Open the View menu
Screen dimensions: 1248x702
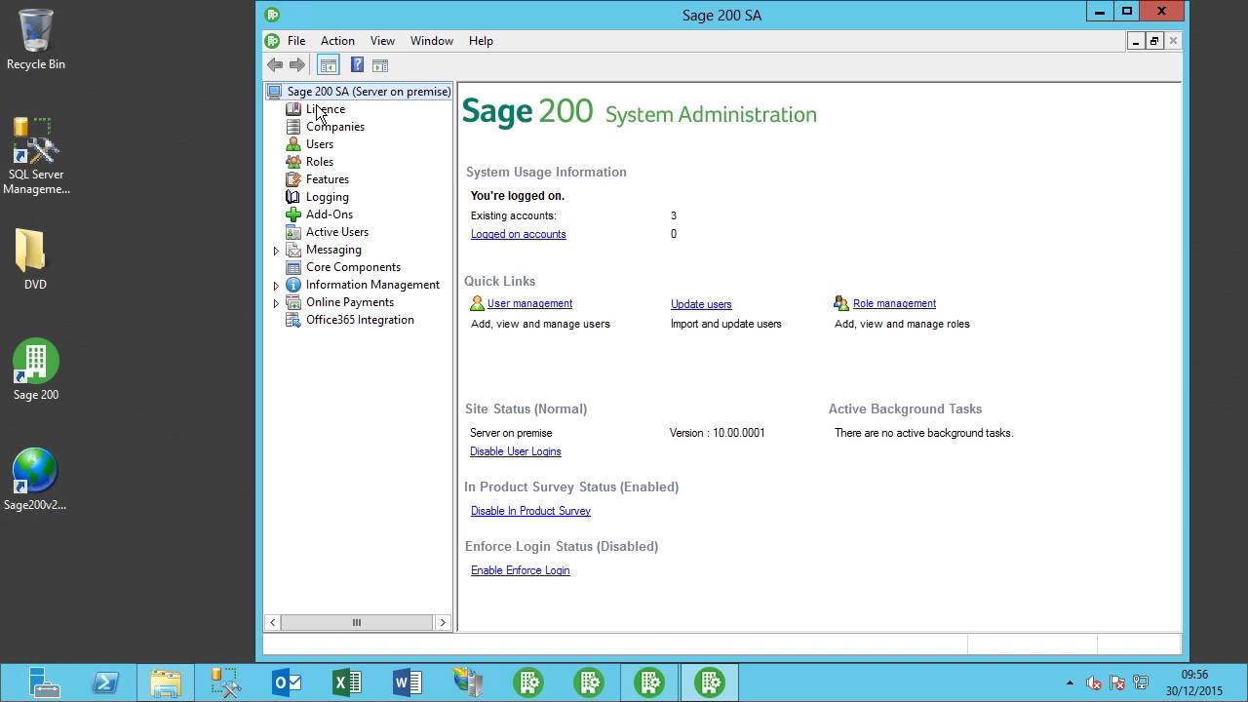point(382,41)
